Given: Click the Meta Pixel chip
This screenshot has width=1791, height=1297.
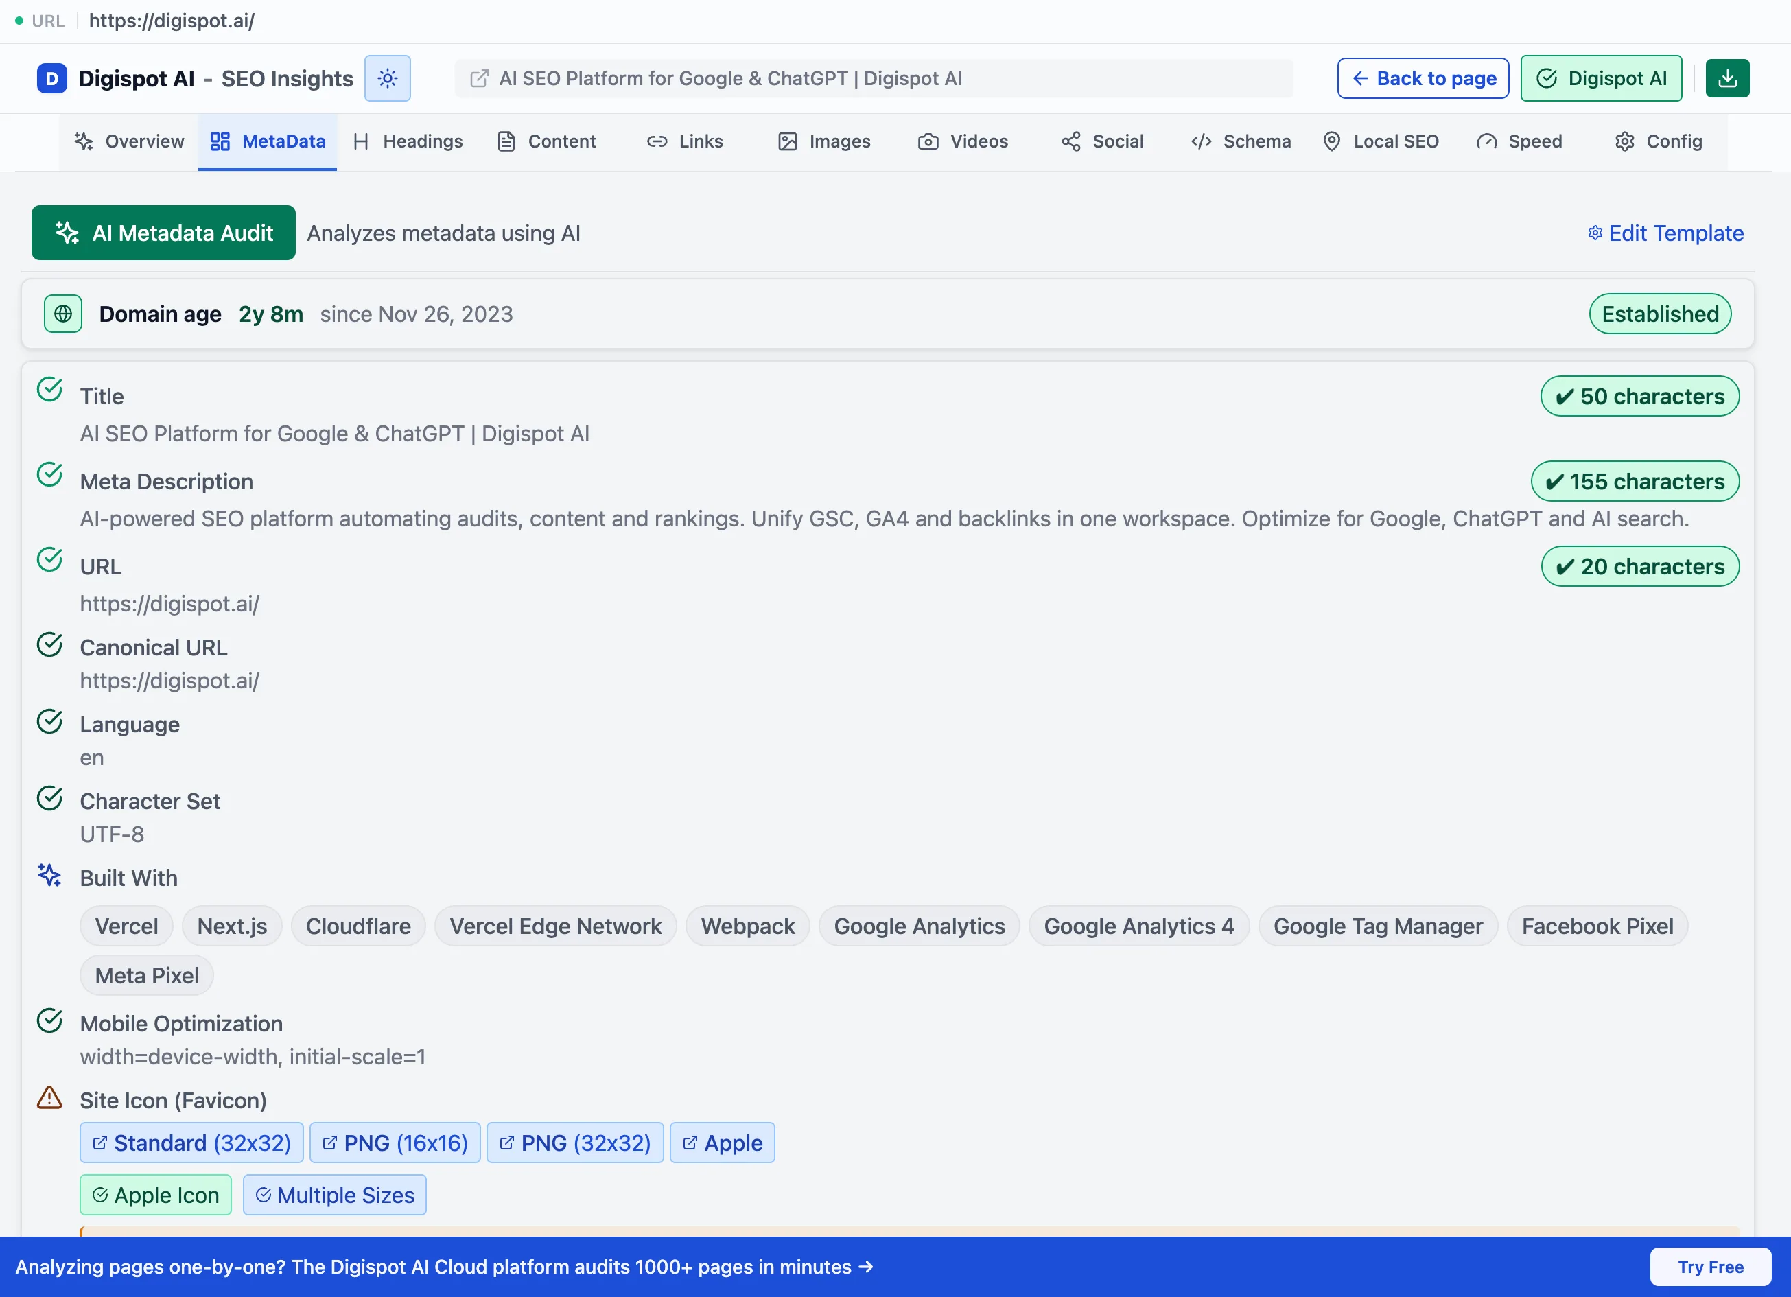Looking at the screenshot, I should (x=147, y=976).
